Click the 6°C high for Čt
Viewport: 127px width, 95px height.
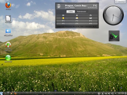pyautogui.click(x=91, y=21)
